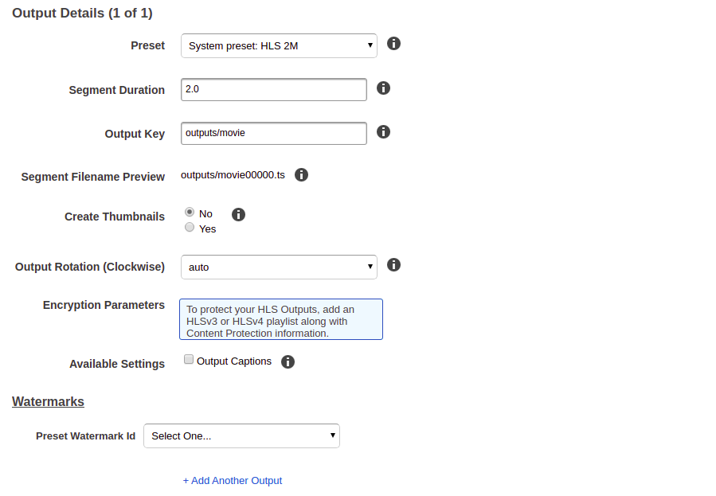Click the info icon beside Output Rotation
Image resolution: width=716 pixels, height=496 pixels.
(393, 265)
